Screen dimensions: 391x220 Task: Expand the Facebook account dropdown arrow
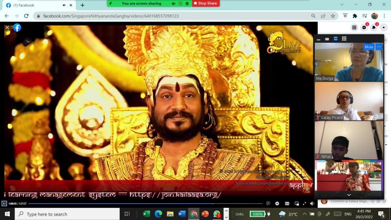pos(384,27)
